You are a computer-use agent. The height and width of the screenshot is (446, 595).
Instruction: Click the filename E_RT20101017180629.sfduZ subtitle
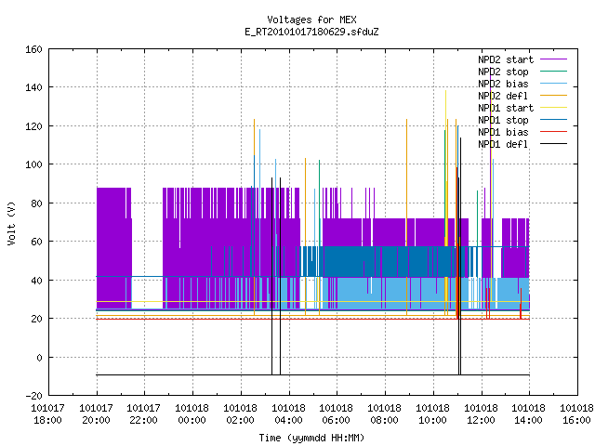coord(311,32)
